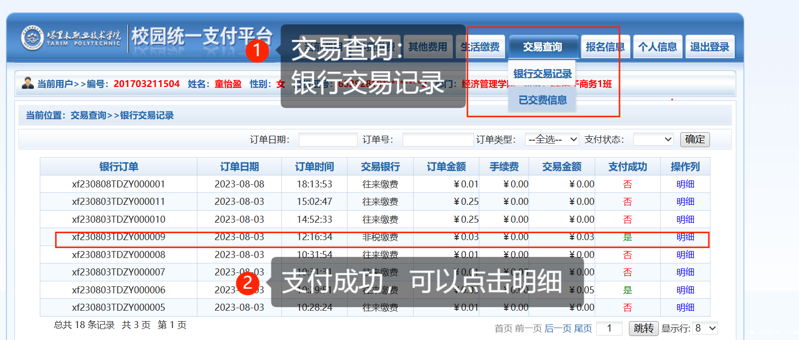Screen dimensions: 799x340
Task: Click order number xf230803TDZY000011
Action: coord(118,201)
